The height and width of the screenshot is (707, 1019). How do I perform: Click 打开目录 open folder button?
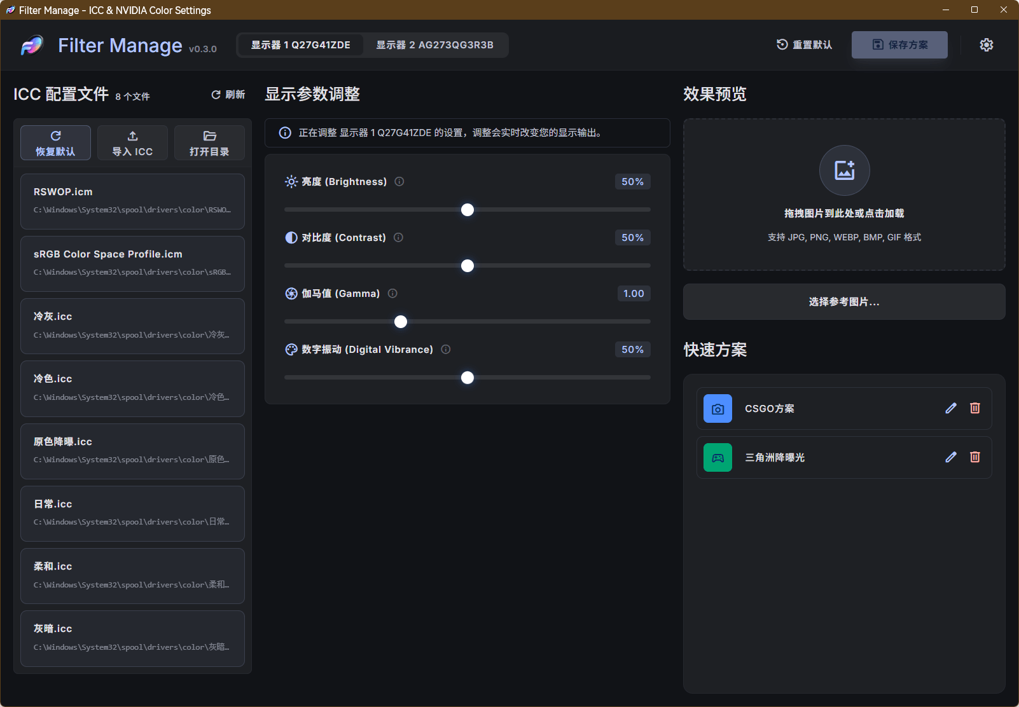209,142
